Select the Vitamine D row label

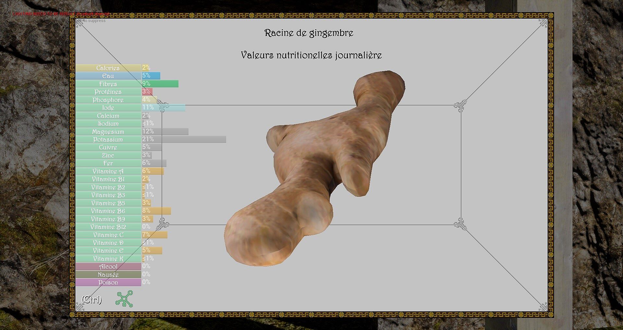[x=108, y=243]
